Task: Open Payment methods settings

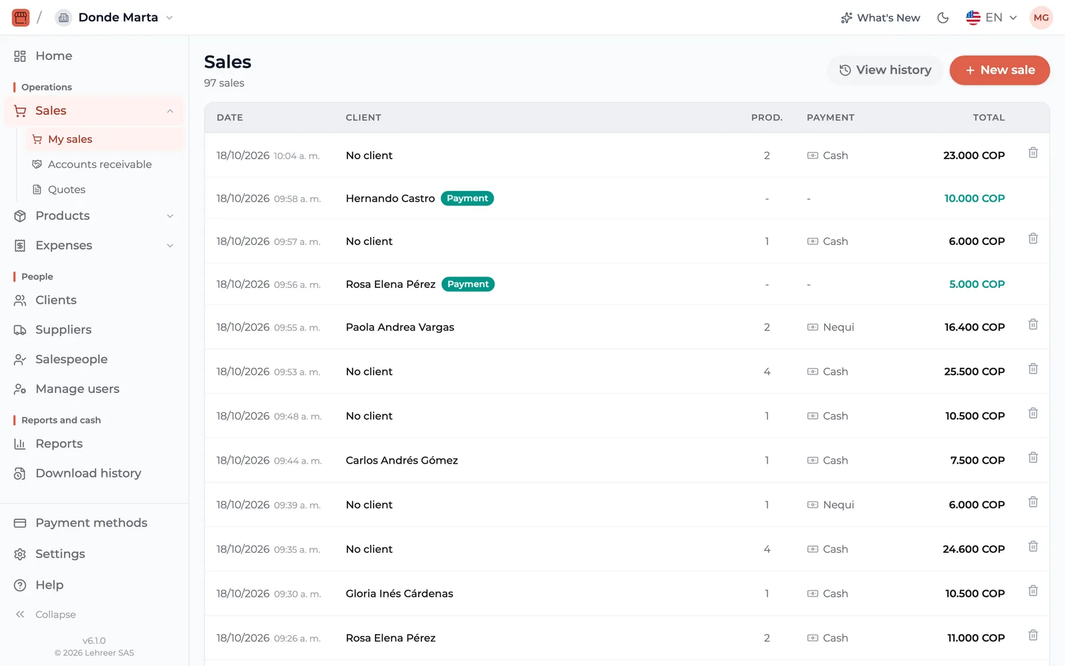Action: pos(95,523)
